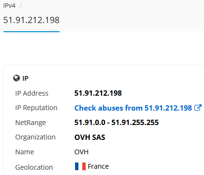
Task: Click the Geolocation label
Action: pos(34,167)
